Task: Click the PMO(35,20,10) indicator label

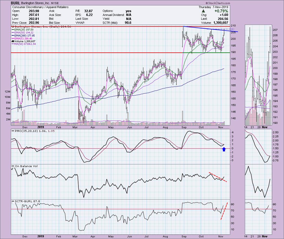Action: pos(33,131)
